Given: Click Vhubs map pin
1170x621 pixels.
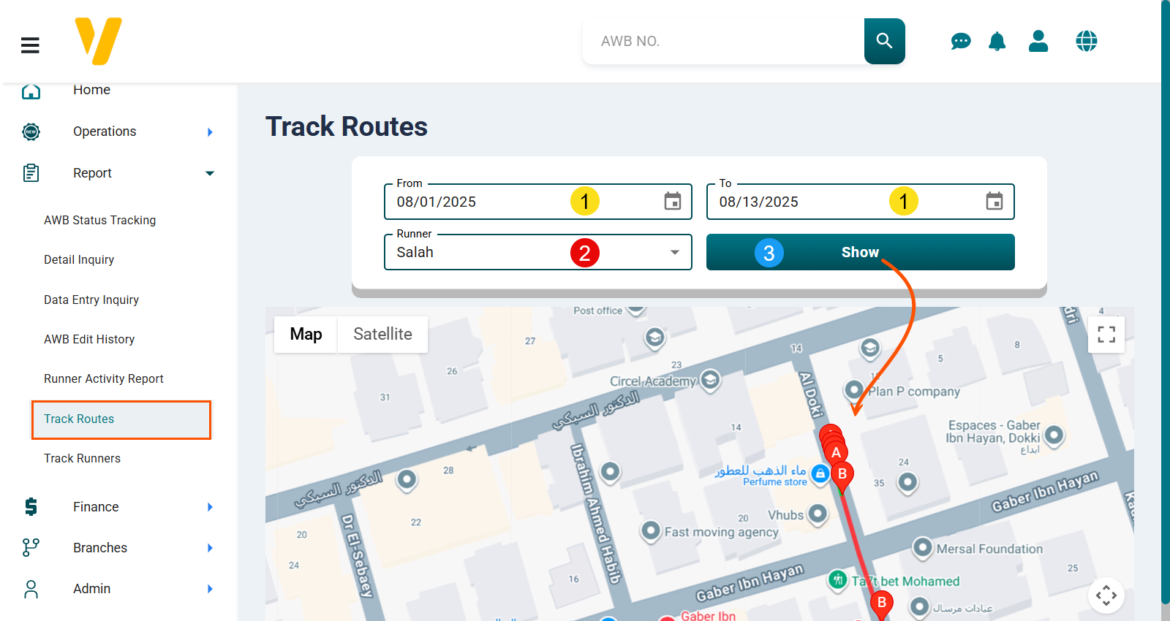Looking at the screenshot, I should point(818,514).
